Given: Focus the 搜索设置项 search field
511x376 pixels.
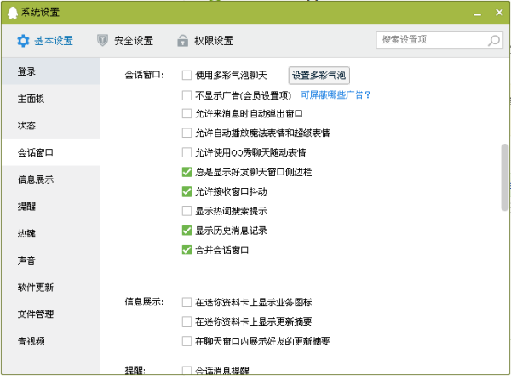Looking at the screenshot, I should (439, 40).
